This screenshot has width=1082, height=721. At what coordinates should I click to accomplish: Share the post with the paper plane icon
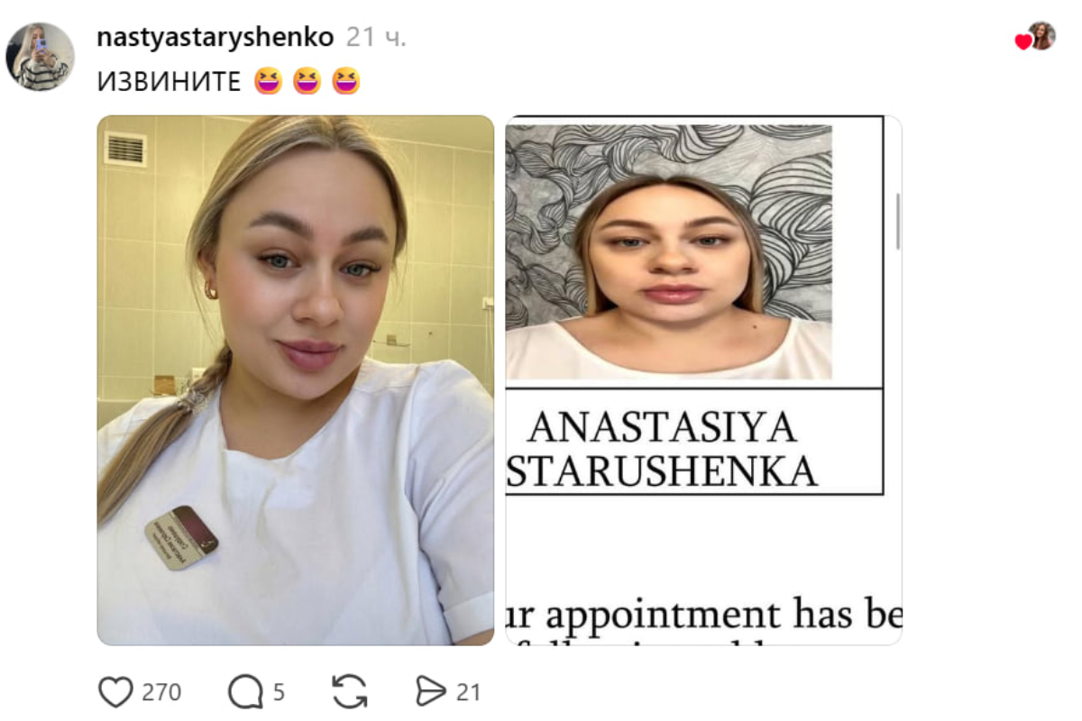[431, 692]
